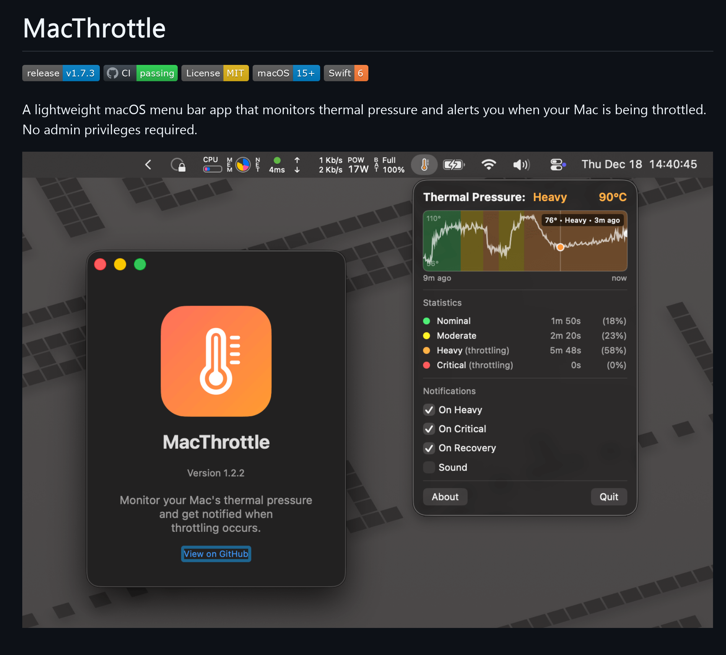Open the View on GitHub link
The height and width of the screenshot is (655, 726).
click(216, 554)
